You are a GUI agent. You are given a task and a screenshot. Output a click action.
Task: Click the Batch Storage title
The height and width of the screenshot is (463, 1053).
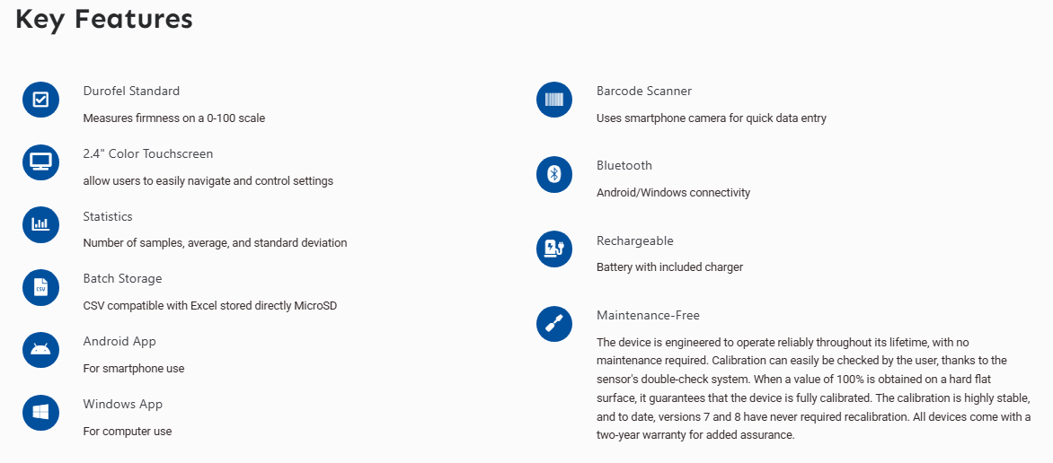point(123,278)
